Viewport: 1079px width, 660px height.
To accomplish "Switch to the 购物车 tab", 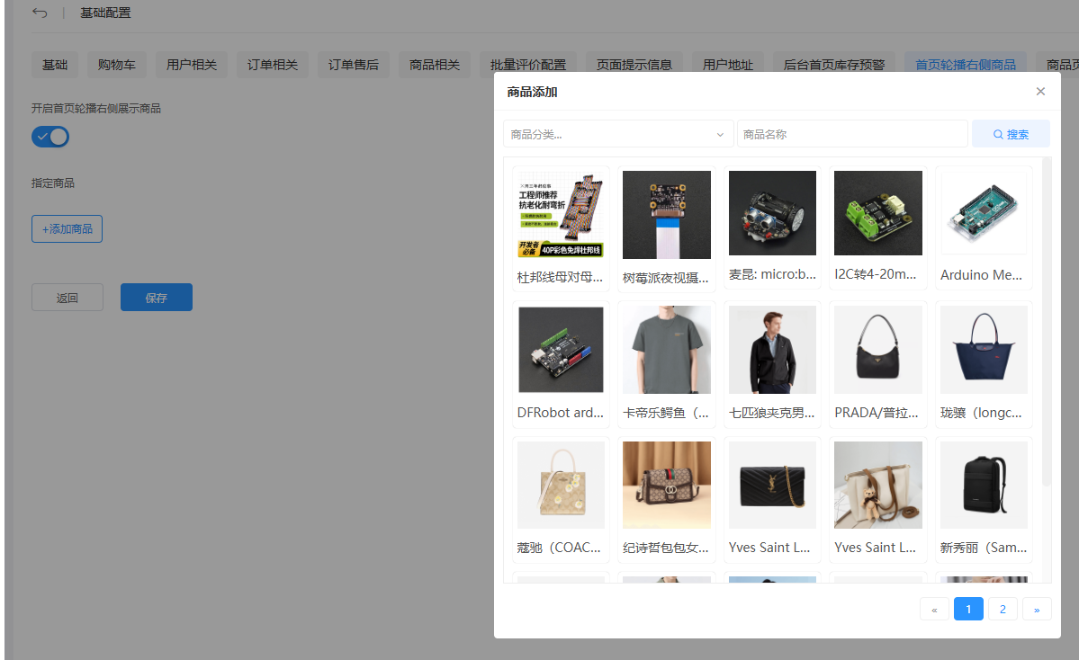I will (x=116, y=64).
